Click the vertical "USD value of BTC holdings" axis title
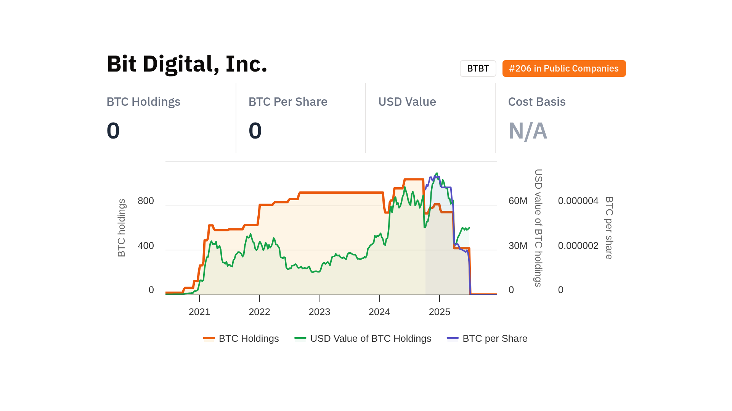732x411 pixels. click(538, 228)
